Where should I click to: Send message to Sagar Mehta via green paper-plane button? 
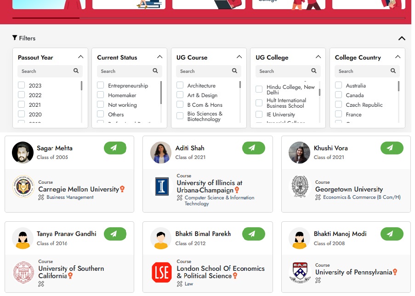click(x=115, y=148)
